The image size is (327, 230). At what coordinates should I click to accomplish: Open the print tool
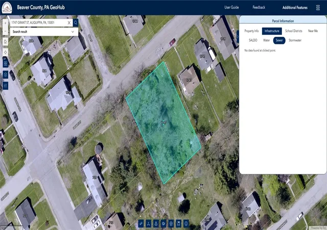pos(171,223)
